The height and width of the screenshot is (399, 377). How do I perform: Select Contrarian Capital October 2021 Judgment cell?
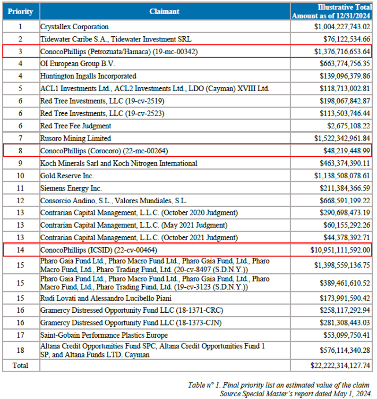click(165, 238)
